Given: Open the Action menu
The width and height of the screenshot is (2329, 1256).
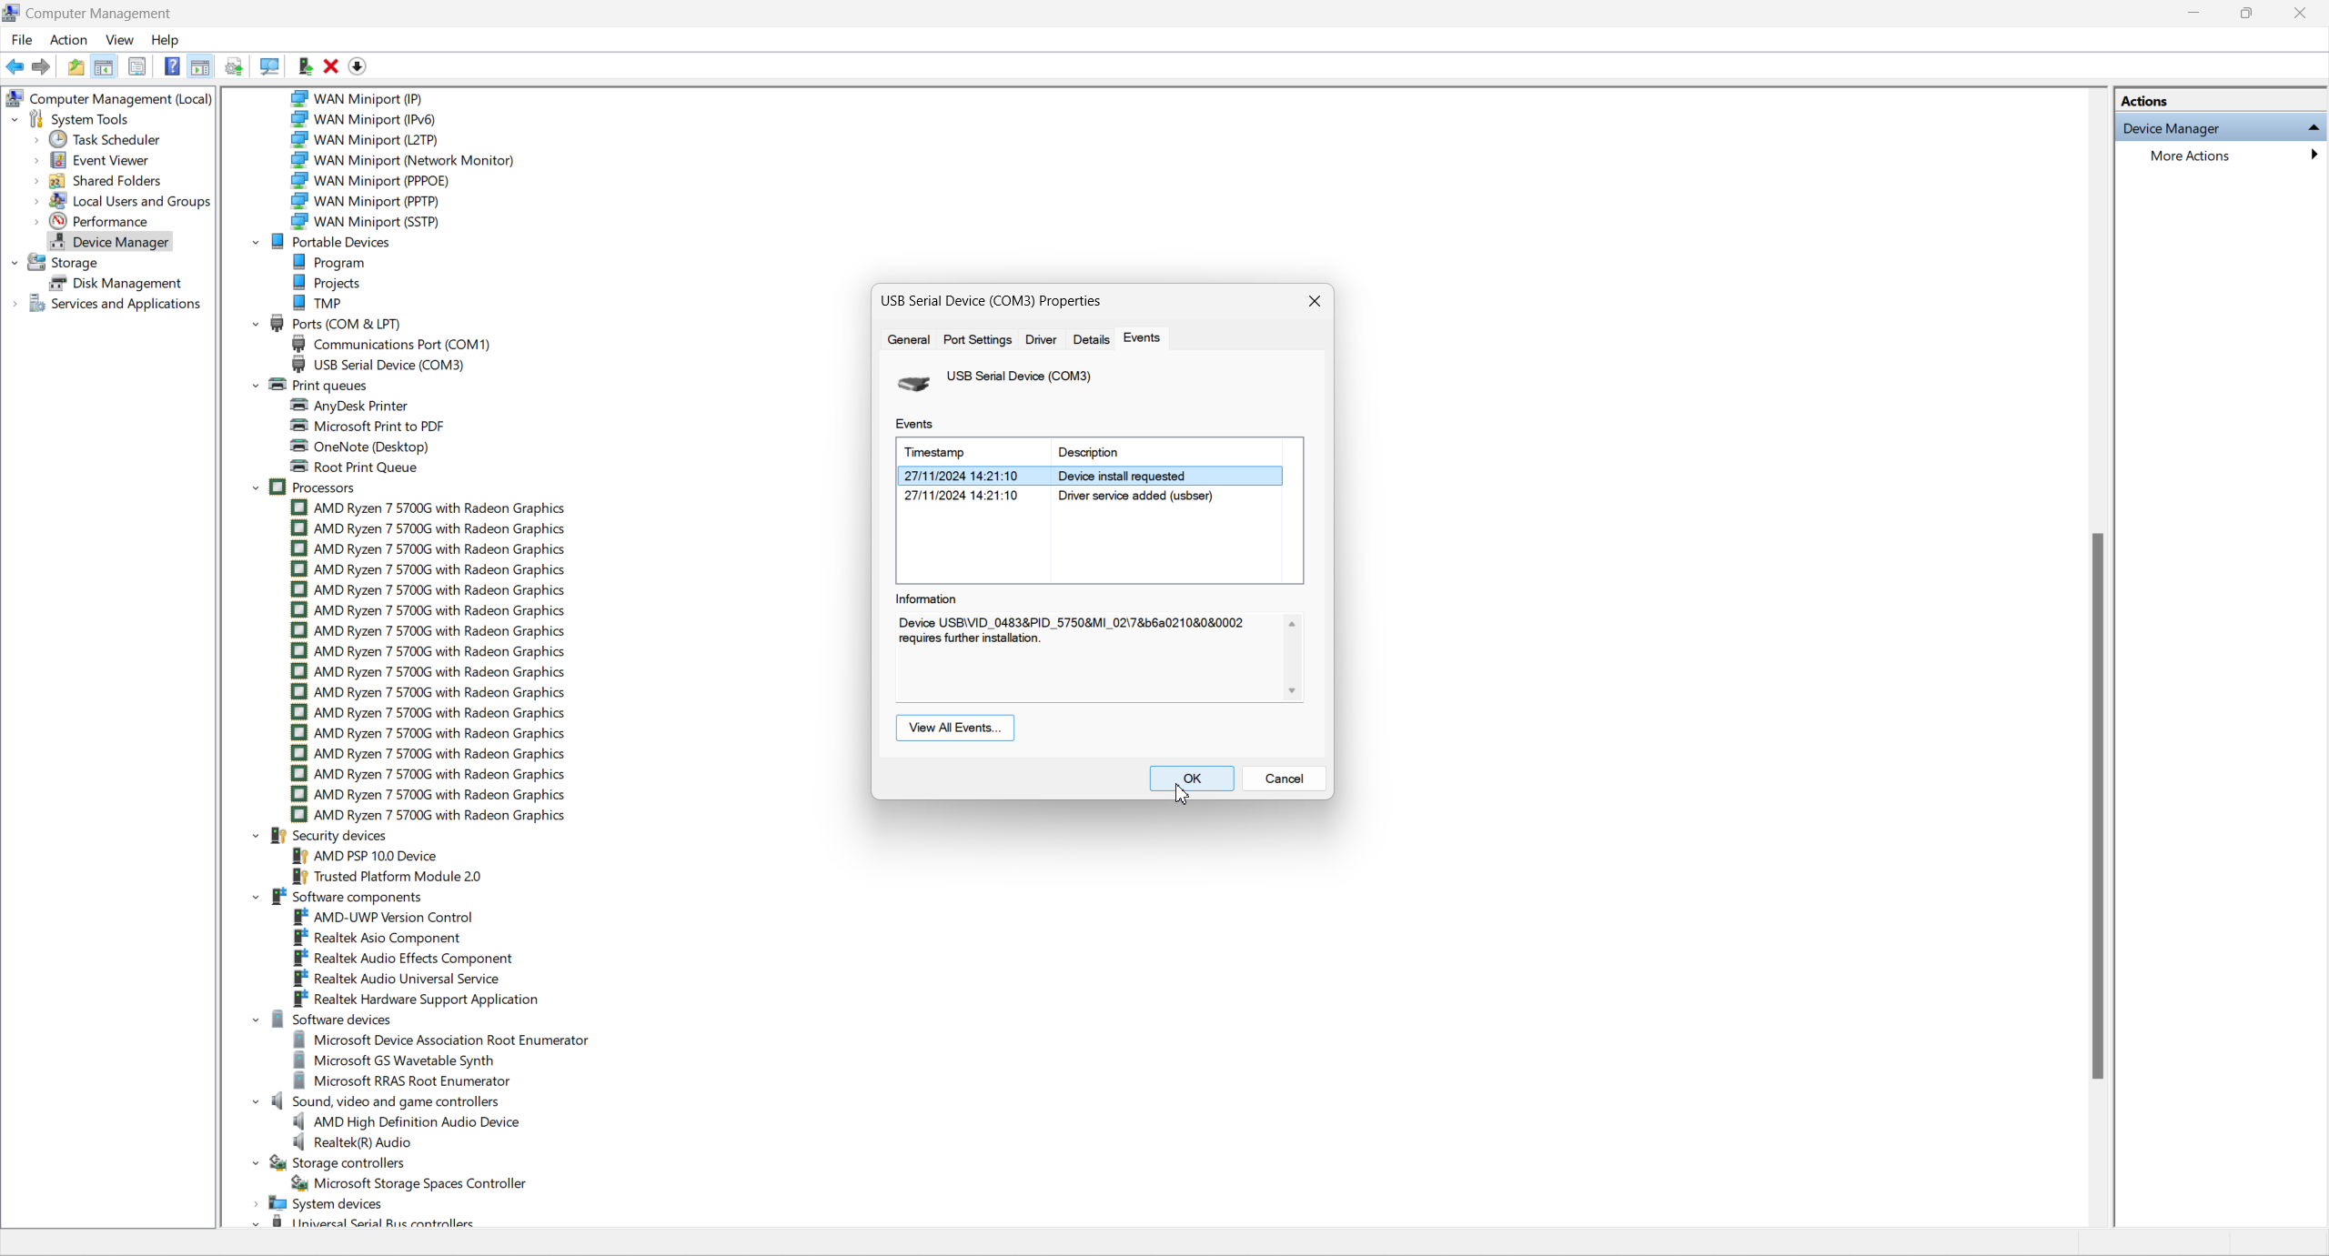Looking at the screenshot, I should click(x=68, y=40).
